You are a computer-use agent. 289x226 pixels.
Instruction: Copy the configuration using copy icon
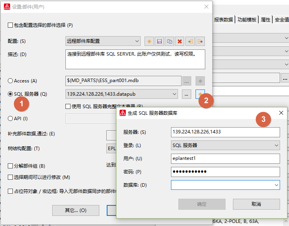coord(169,41)
